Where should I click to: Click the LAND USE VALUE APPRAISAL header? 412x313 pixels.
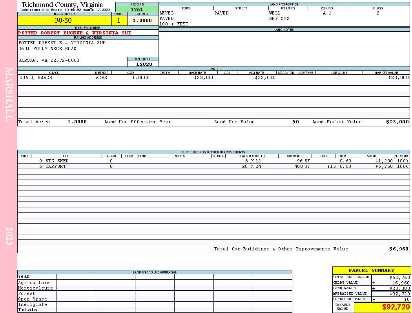click(x=155, y=272)
